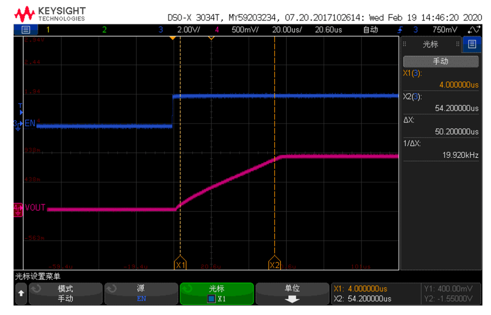Image resolution: width=491 pixels, height=315 pixels.
Task: Click the VOUT channel label
Action: click(x=35, y=208)
